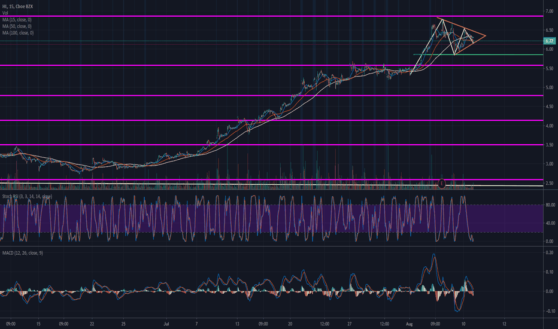Click the 15 date label on time axis
Screen dimensions: 558x329
(38, 324)
